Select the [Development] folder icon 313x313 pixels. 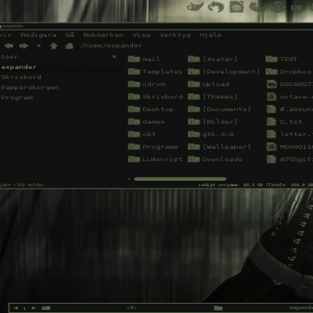(x=194, y=72)
